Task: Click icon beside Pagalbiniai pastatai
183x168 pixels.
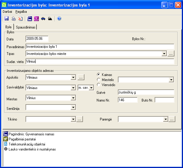Action: (x=6, y=139)
